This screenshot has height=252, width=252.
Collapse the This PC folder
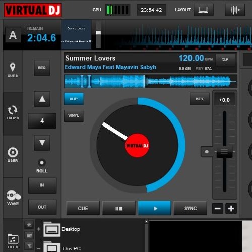39,248
